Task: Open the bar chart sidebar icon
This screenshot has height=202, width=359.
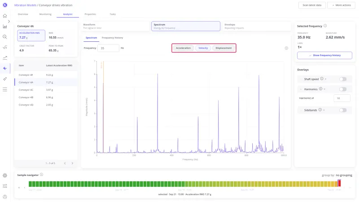Action: click(x=5, y=26)
